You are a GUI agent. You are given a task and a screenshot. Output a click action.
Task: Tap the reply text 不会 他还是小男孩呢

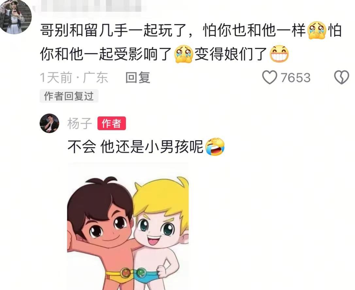coord(135,146)
